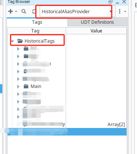The width and height of the screenshot is (137, 154).
Task: Minimize the Tag Browser panel
Action: pos(117,2)
